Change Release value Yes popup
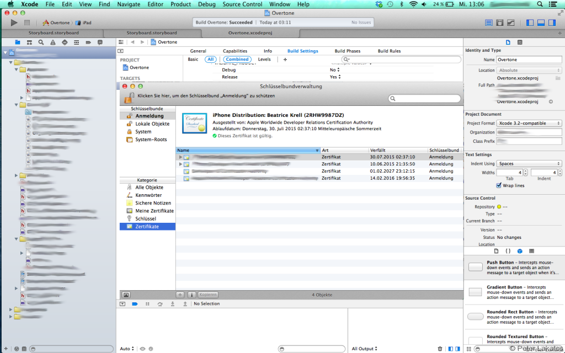Viewport: 565px width, 353px height. (x=335, y=77)
